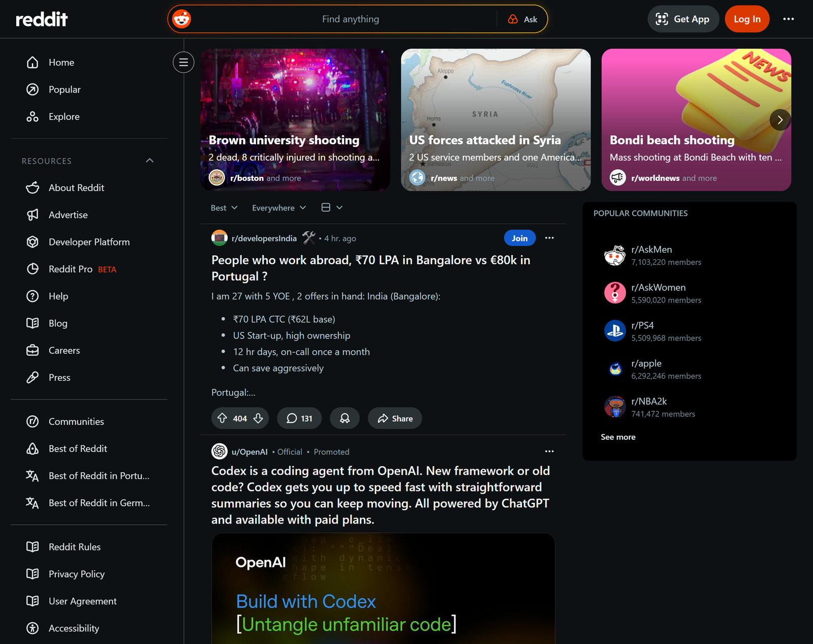Toggle the left sidebar collapse button
This screenshot has width=813, height=644.
pos(183,62)
